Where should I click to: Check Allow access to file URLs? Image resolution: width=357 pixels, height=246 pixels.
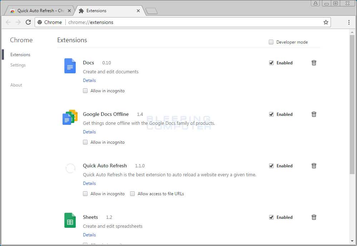click(x=132, y=193)
